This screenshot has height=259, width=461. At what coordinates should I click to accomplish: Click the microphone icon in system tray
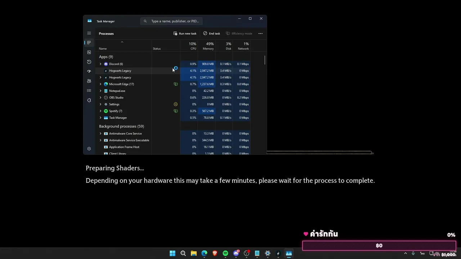click(413, 253)
